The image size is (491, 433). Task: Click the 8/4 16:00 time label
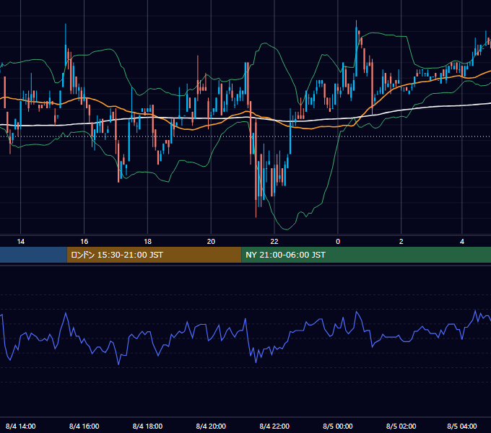coord(84,426)
